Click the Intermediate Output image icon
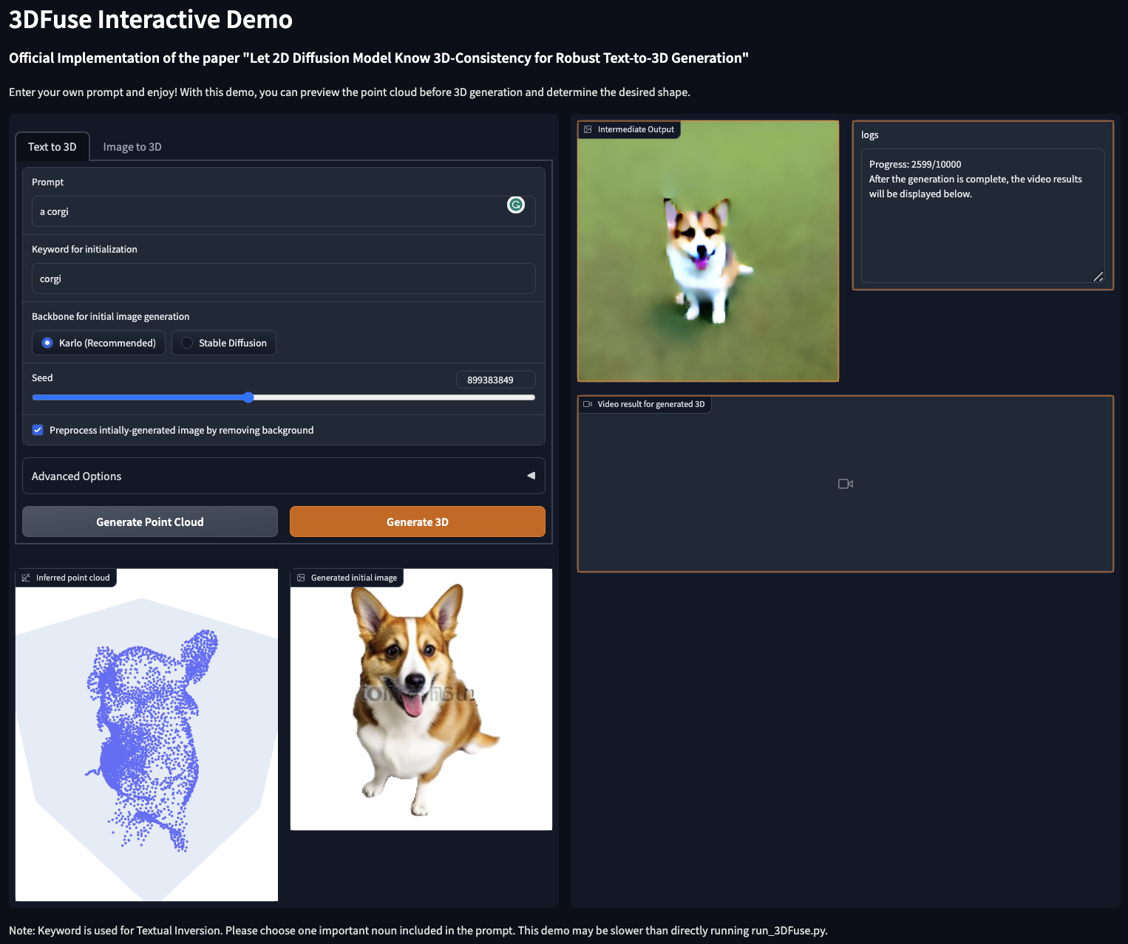 pyautogui.click(x=588, y=129)
